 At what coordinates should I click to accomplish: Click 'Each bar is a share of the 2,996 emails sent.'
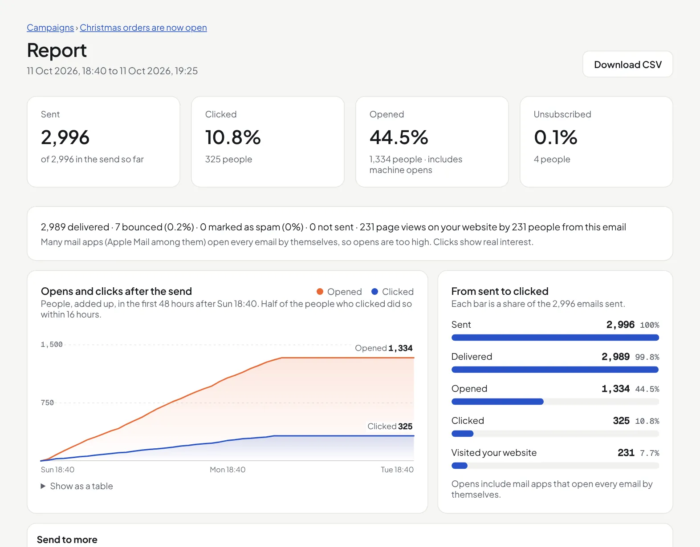coord(538,304)
